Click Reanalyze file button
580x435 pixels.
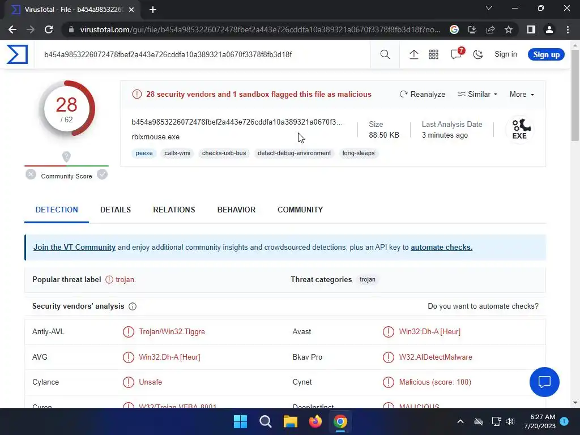tap(423, 95)
